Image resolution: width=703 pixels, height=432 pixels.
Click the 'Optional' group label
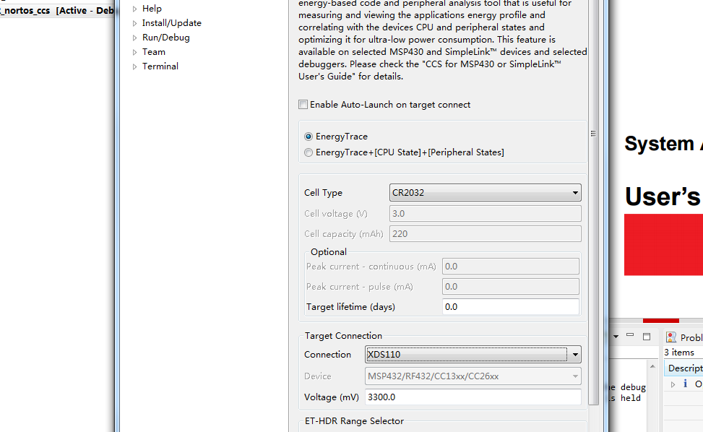pos(329,252)
